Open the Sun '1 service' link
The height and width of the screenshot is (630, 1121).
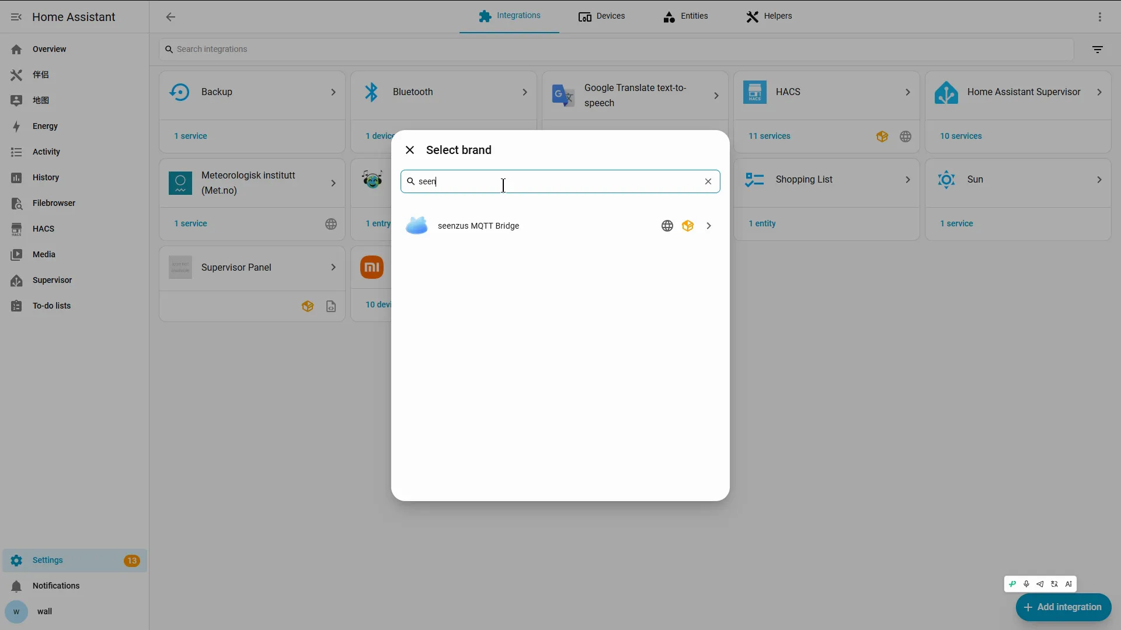tap(956, 223)
